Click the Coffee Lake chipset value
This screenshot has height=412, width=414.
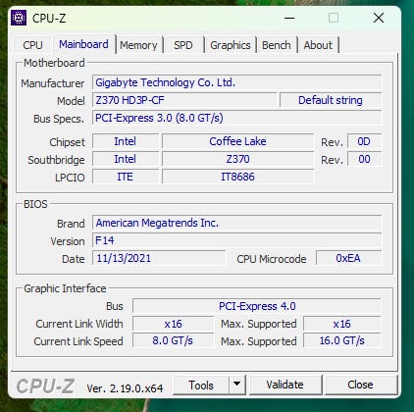coord(237,141)
